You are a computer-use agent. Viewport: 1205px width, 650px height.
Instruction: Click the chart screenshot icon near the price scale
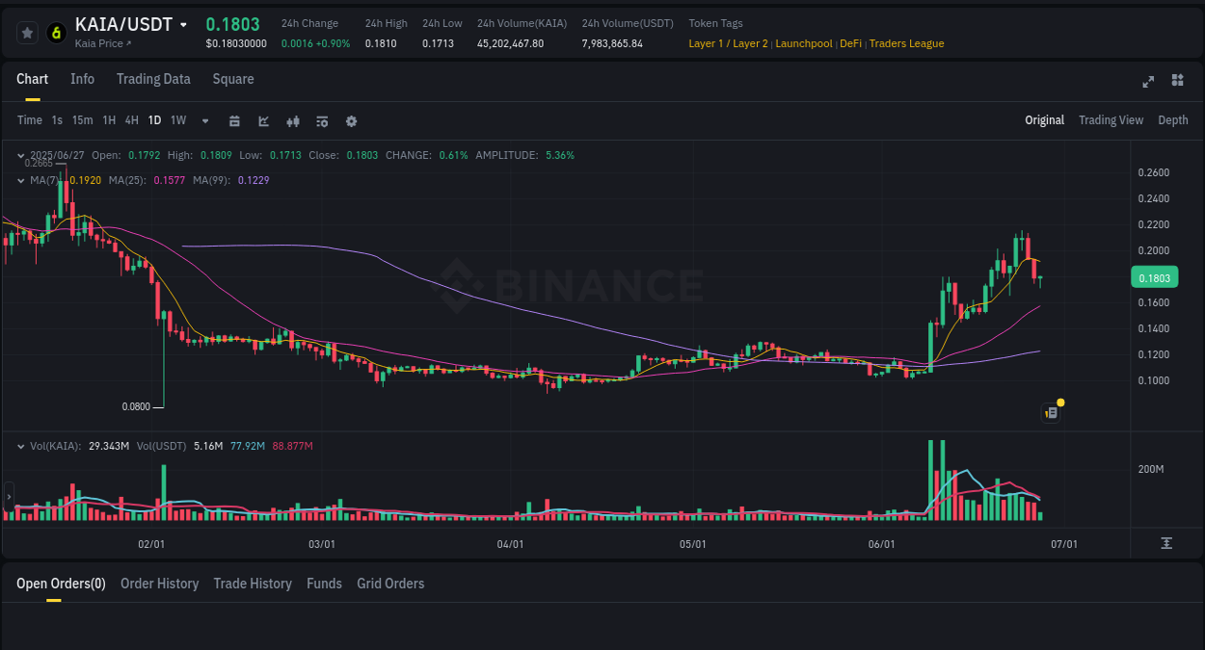tap(1050, 412)
